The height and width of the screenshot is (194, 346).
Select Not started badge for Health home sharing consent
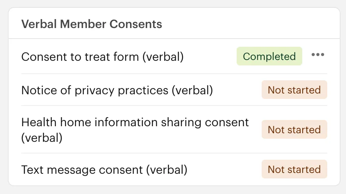tap(294, 130)
